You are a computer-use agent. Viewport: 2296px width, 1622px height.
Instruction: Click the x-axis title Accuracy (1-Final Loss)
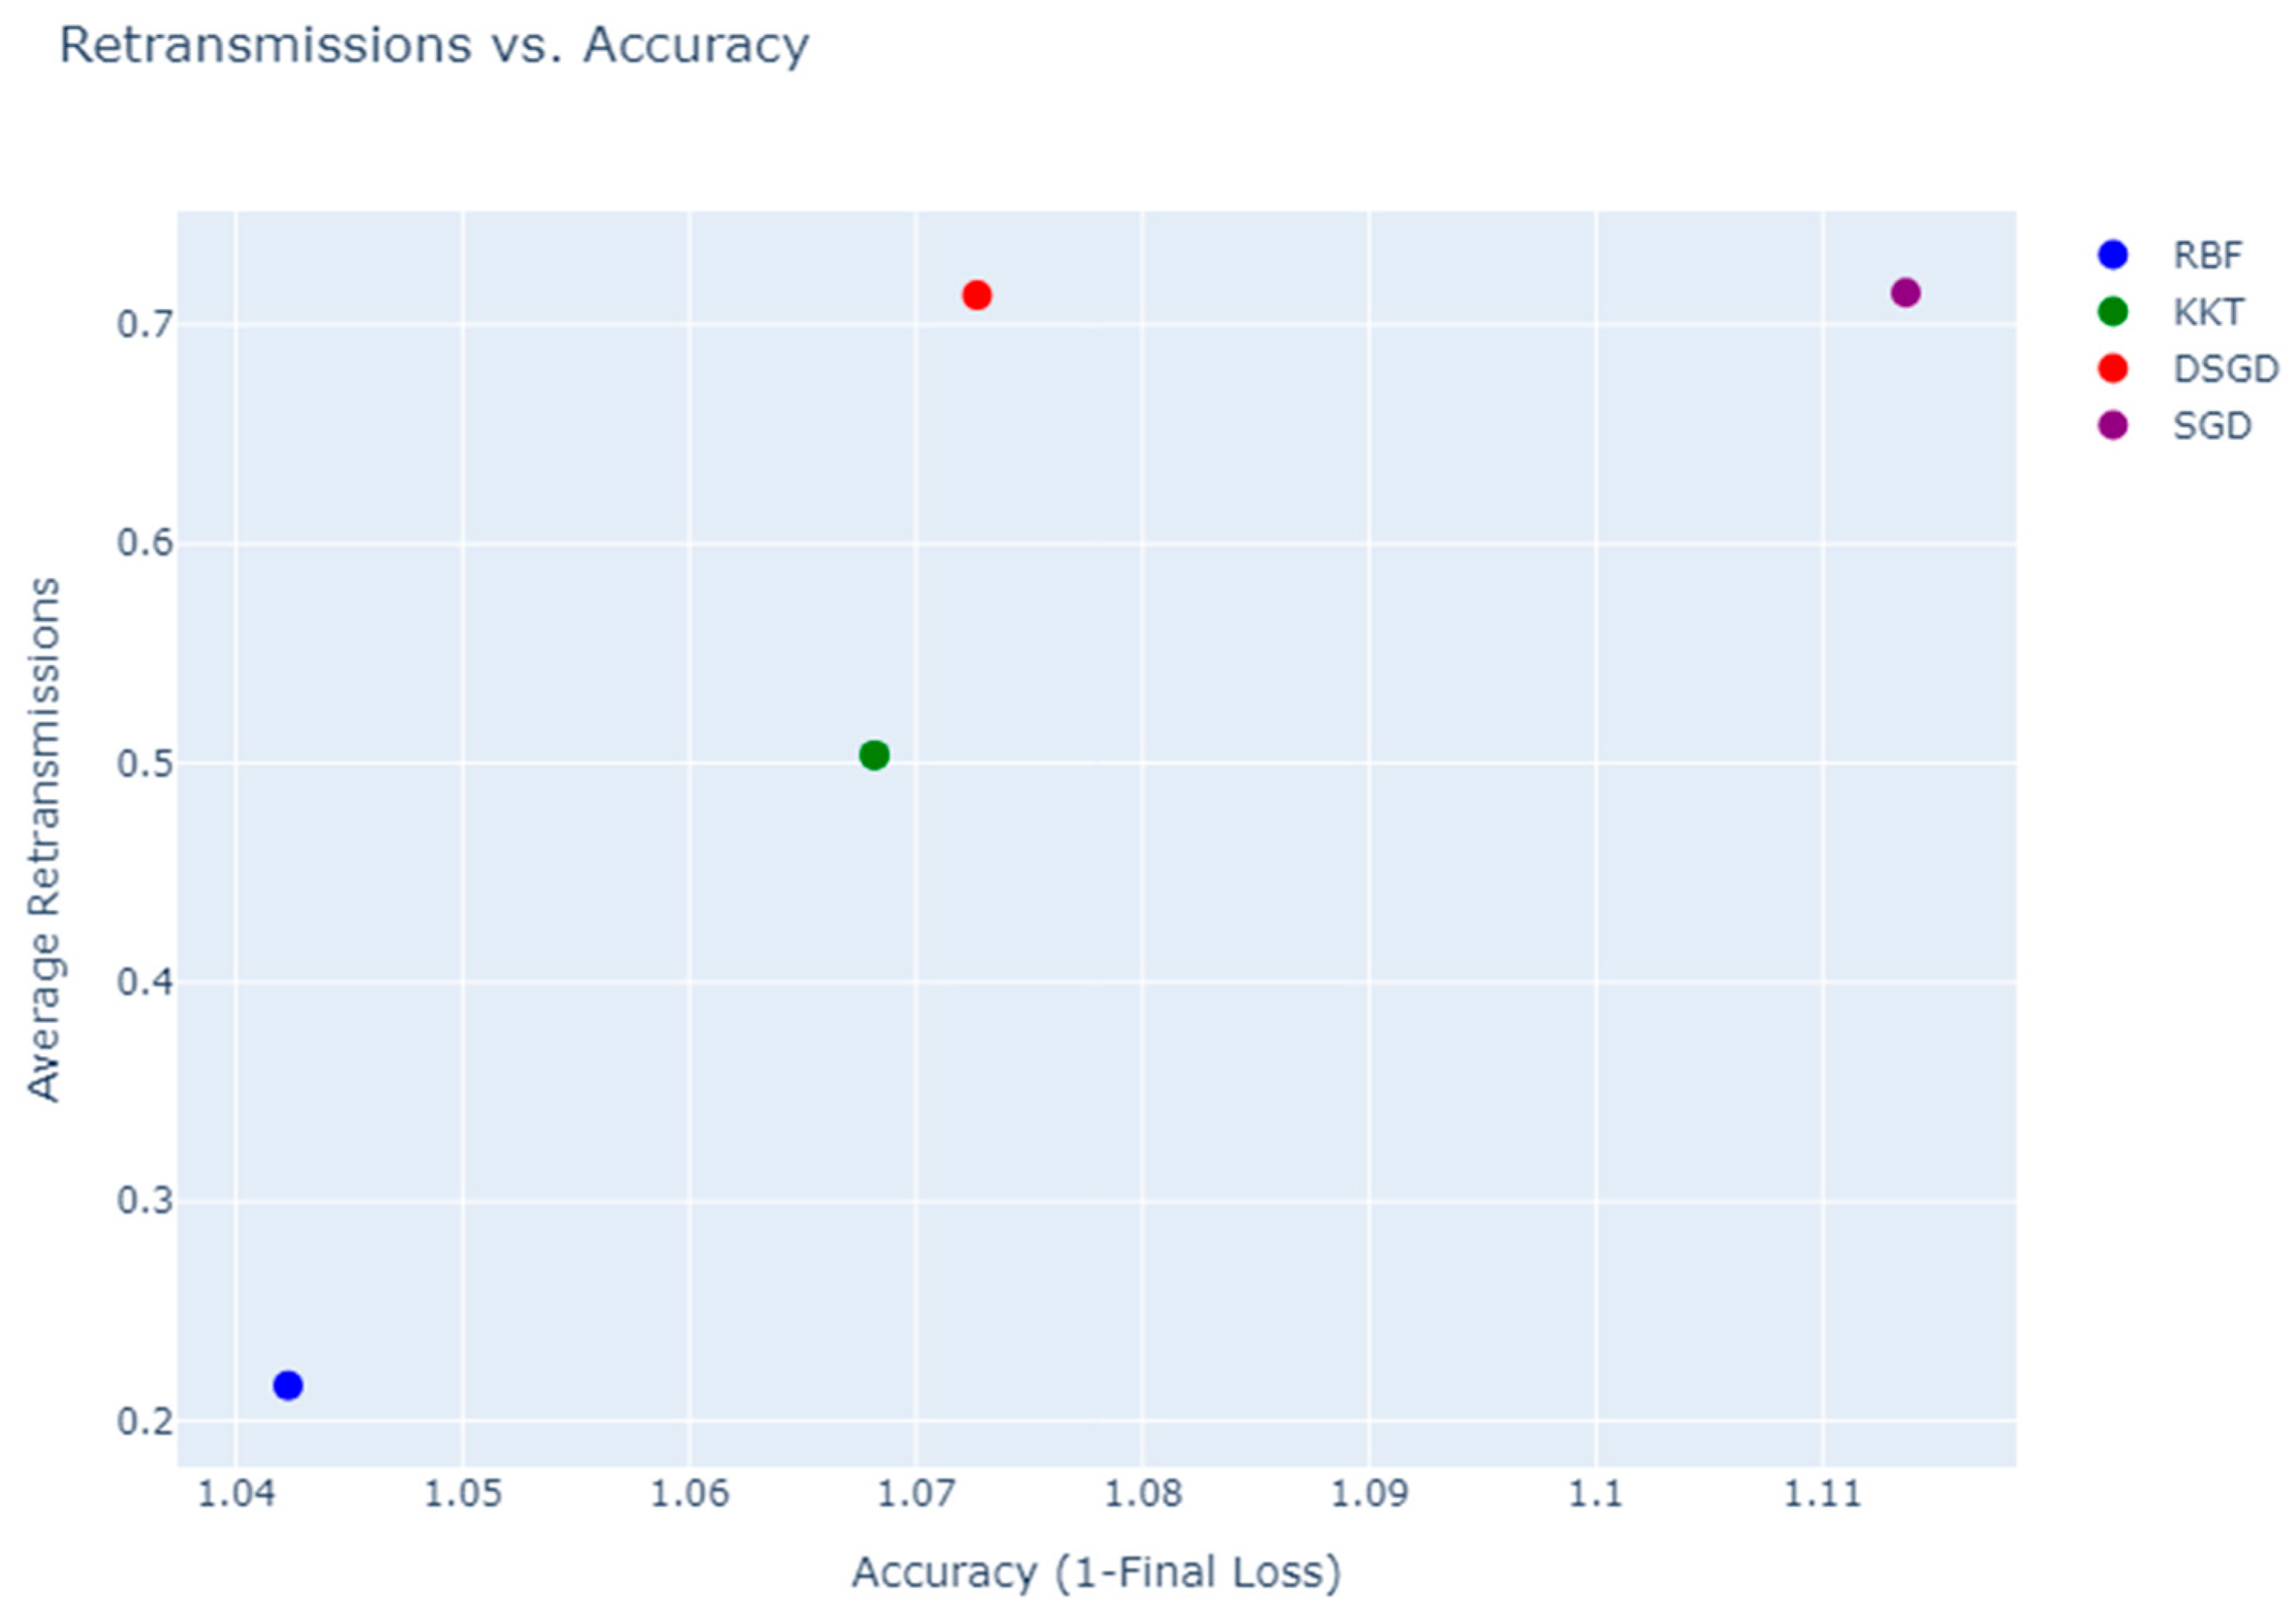tap(1096, 1572)
